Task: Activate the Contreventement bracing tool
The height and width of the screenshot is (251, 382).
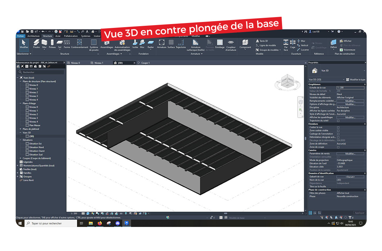Action: [79, 44]
